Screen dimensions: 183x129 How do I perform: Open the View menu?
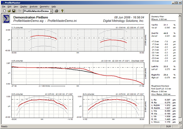pyautogui.click(x=16, y=7)
